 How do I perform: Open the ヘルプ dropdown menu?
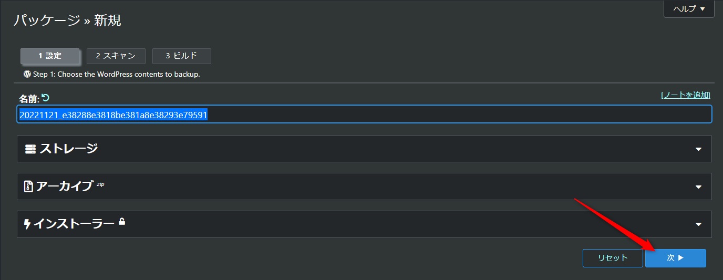pyautogui.click(x=688, y=9)
